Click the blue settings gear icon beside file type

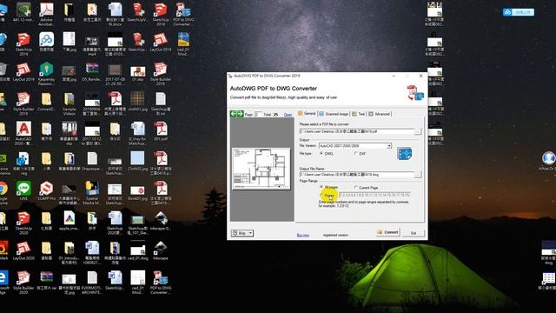pyautogui.click(x=404, y=154)
